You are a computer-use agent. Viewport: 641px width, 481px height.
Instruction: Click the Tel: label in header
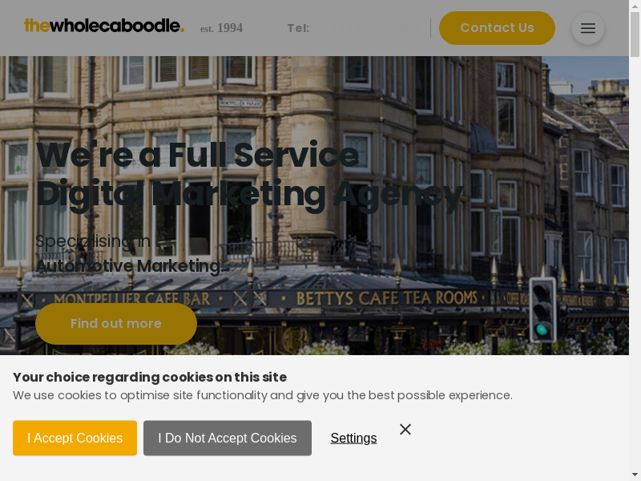(x=298, y=28)
